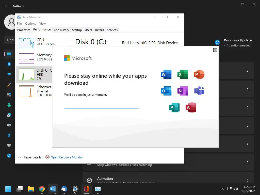Go back in Settings window
The height and width of the screenshot is (195, 260).
(6, 6)
